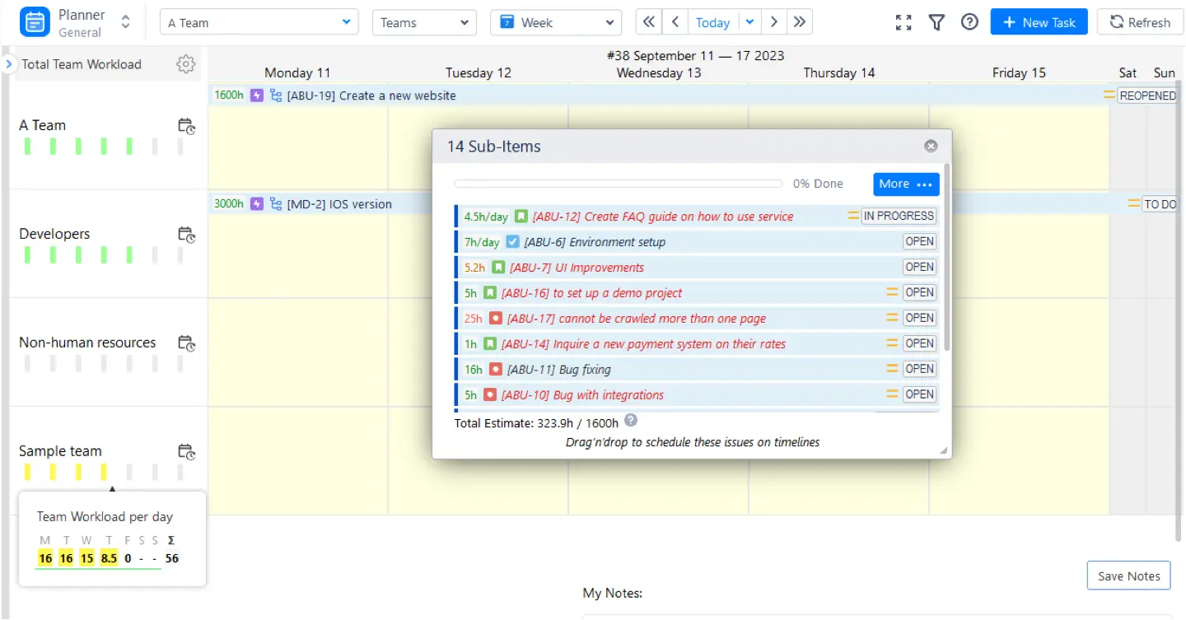Image resolution: width=1186 pixels, height=620 pixels.
Task: Select the Developers row label
Action: [54, 234]
